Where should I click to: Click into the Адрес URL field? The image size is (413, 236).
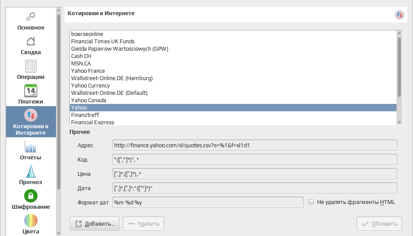click(255, 145)
